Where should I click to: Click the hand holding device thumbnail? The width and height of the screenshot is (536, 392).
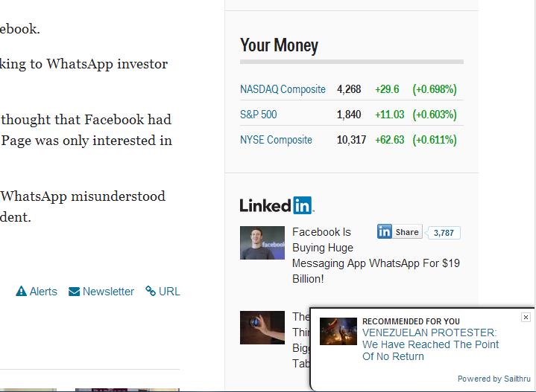[262, 327]
